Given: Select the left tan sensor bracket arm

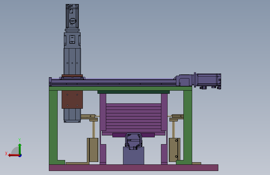Looking at the screenshot, I should click(88, 116).
